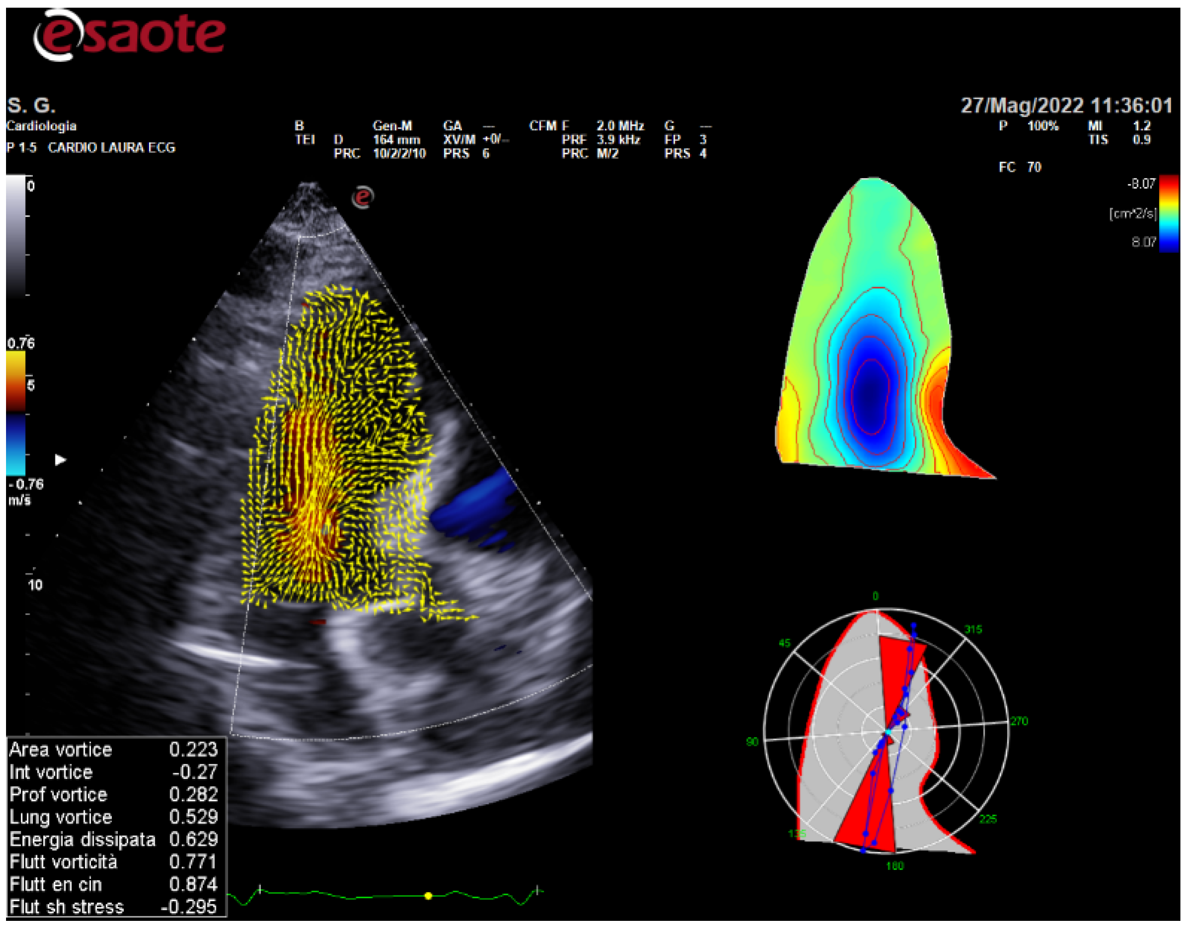Click the 270 degree label on polar plot

coord(1019,721)
